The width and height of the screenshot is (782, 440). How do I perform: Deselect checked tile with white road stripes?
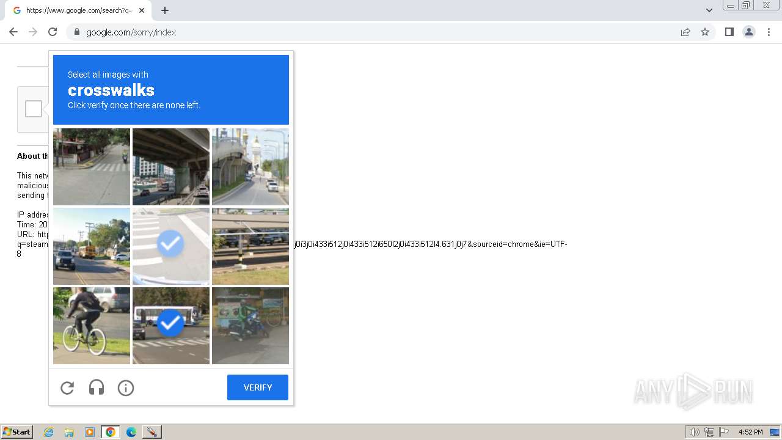pos(171,246)
